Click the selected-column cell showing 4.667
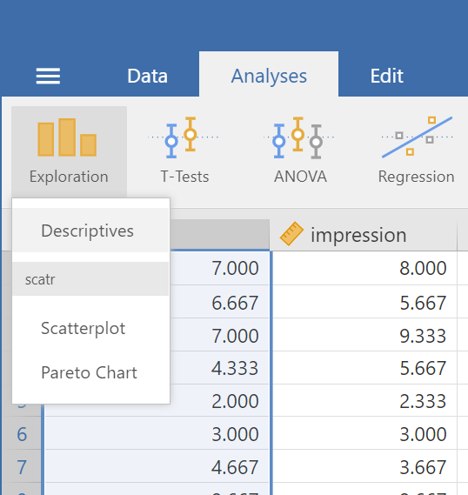The width and height of the screenshot is (468, 495). tap(157, 466)
